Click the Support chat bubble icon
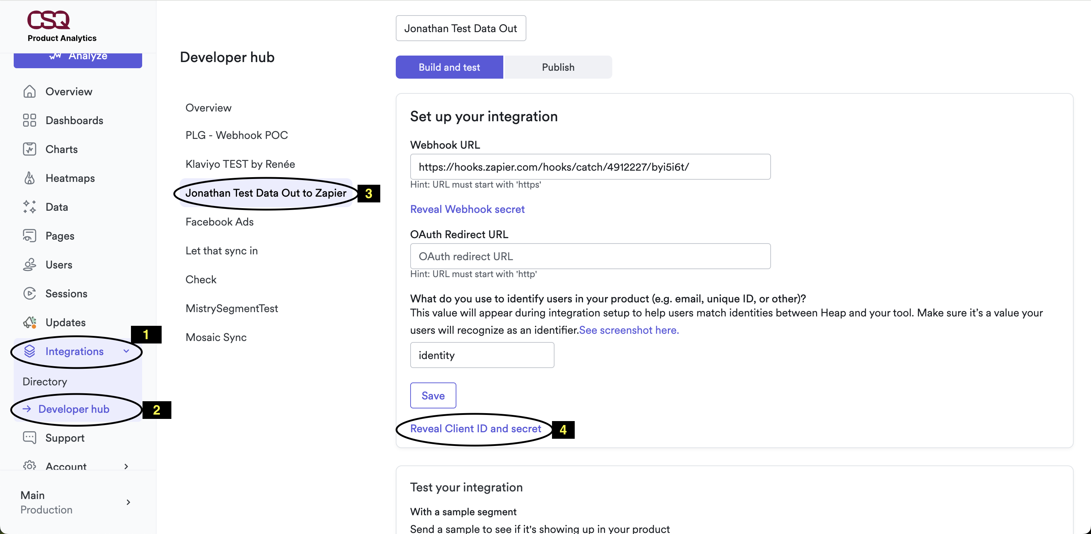Viewport: 1091px width, 534px height. click(29, 437)
